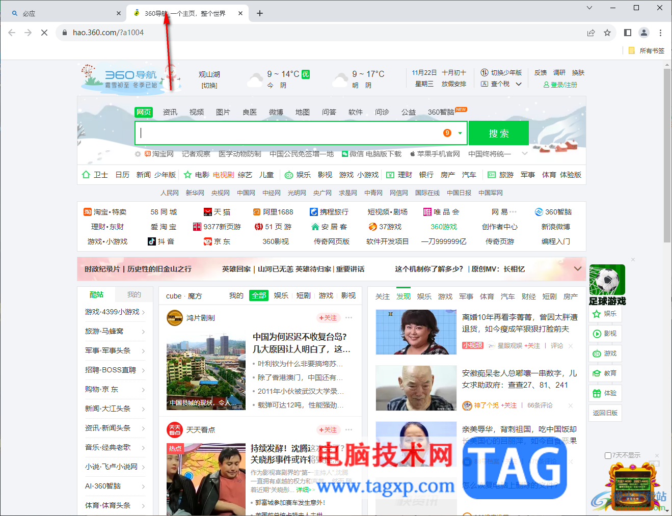Check the 7天不显示 checkbox
This screenshot has height=516, width=672.
pos(608,455)
